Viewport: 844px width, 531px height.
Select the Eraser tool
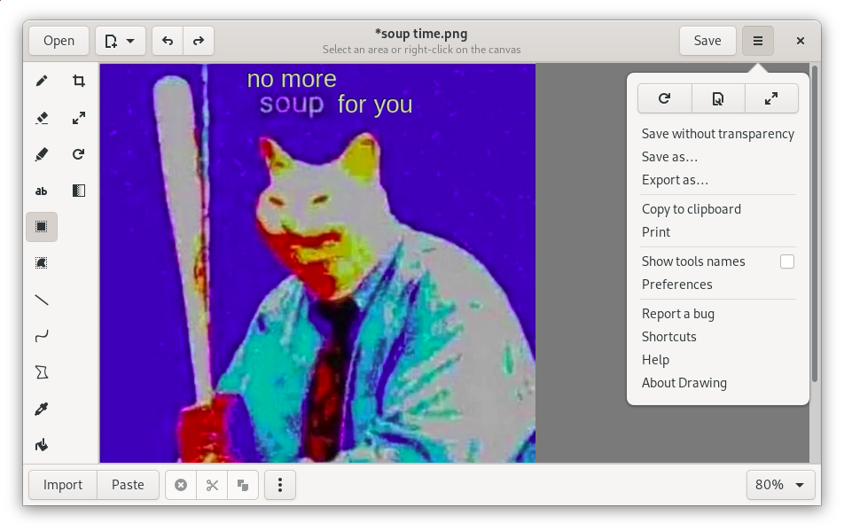point(42,118)
